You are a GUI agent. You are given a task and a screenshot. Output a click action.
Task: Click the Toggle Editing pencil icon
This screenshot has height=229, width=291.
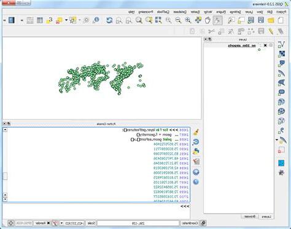271,31
